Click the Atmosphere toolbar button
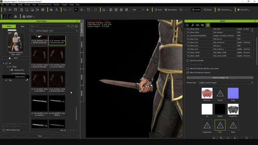 click(171, 10)
